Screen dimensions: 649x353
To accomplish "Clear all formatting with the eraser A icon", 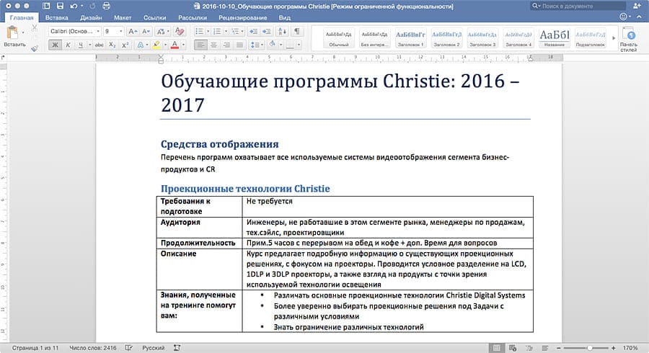I will tap(180, 32).
